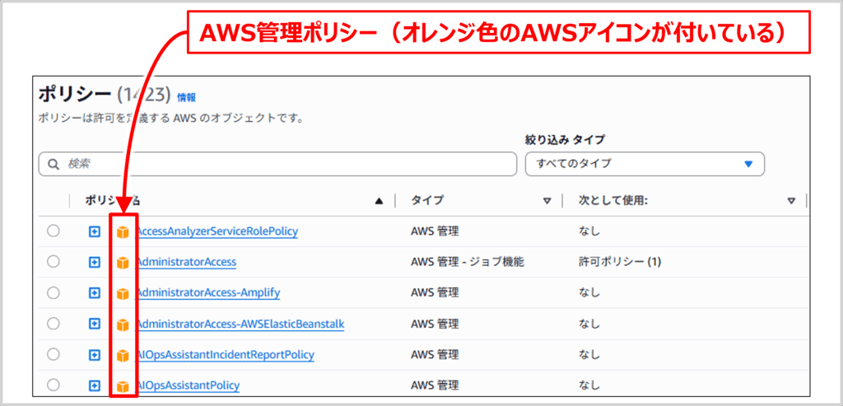Select radio button for AdministratorAccess row
The image size is (843, 406).
coord(54,262)
